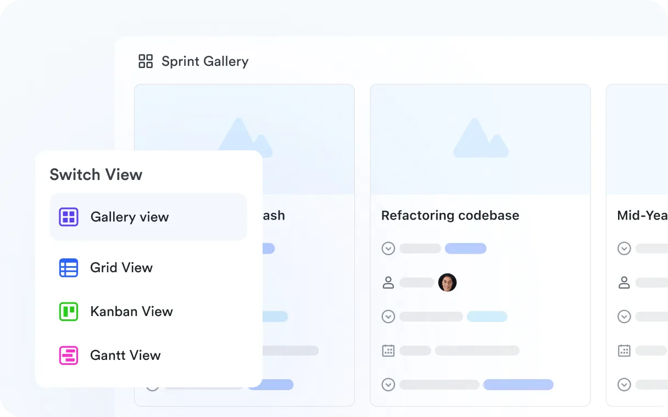
Task: Select the Kanban View icon
Action: pos(68,312)
